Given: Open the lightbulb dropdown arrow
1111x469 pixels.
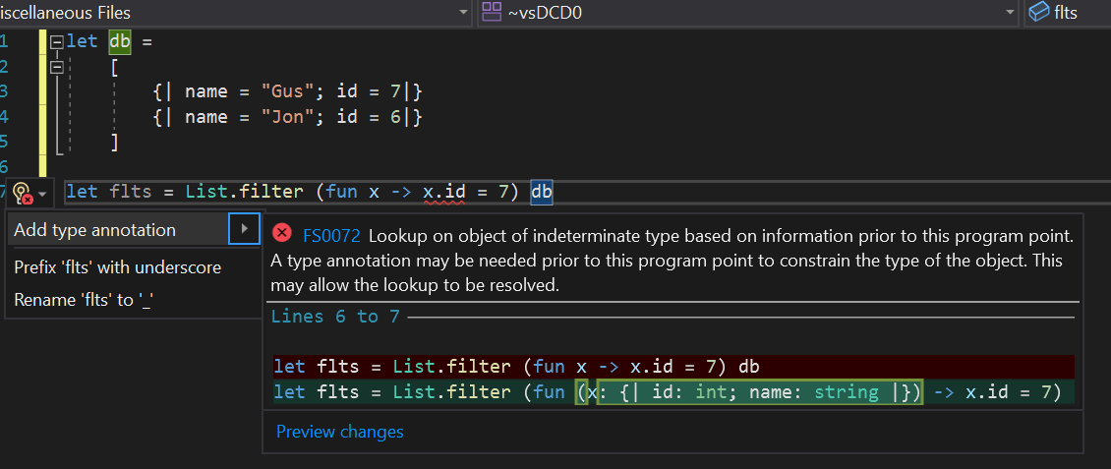Looking at the screenshot, I should (x=43, y=194).
